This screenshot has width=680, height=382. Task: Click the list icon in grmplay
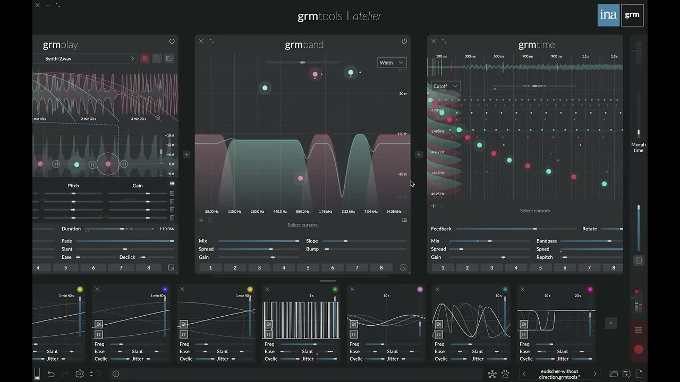[x=172, y=184]
